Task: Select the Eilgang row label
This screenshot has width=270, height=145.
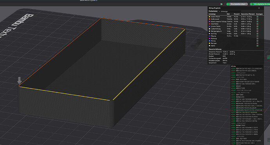Action: (x=213, y=36)
